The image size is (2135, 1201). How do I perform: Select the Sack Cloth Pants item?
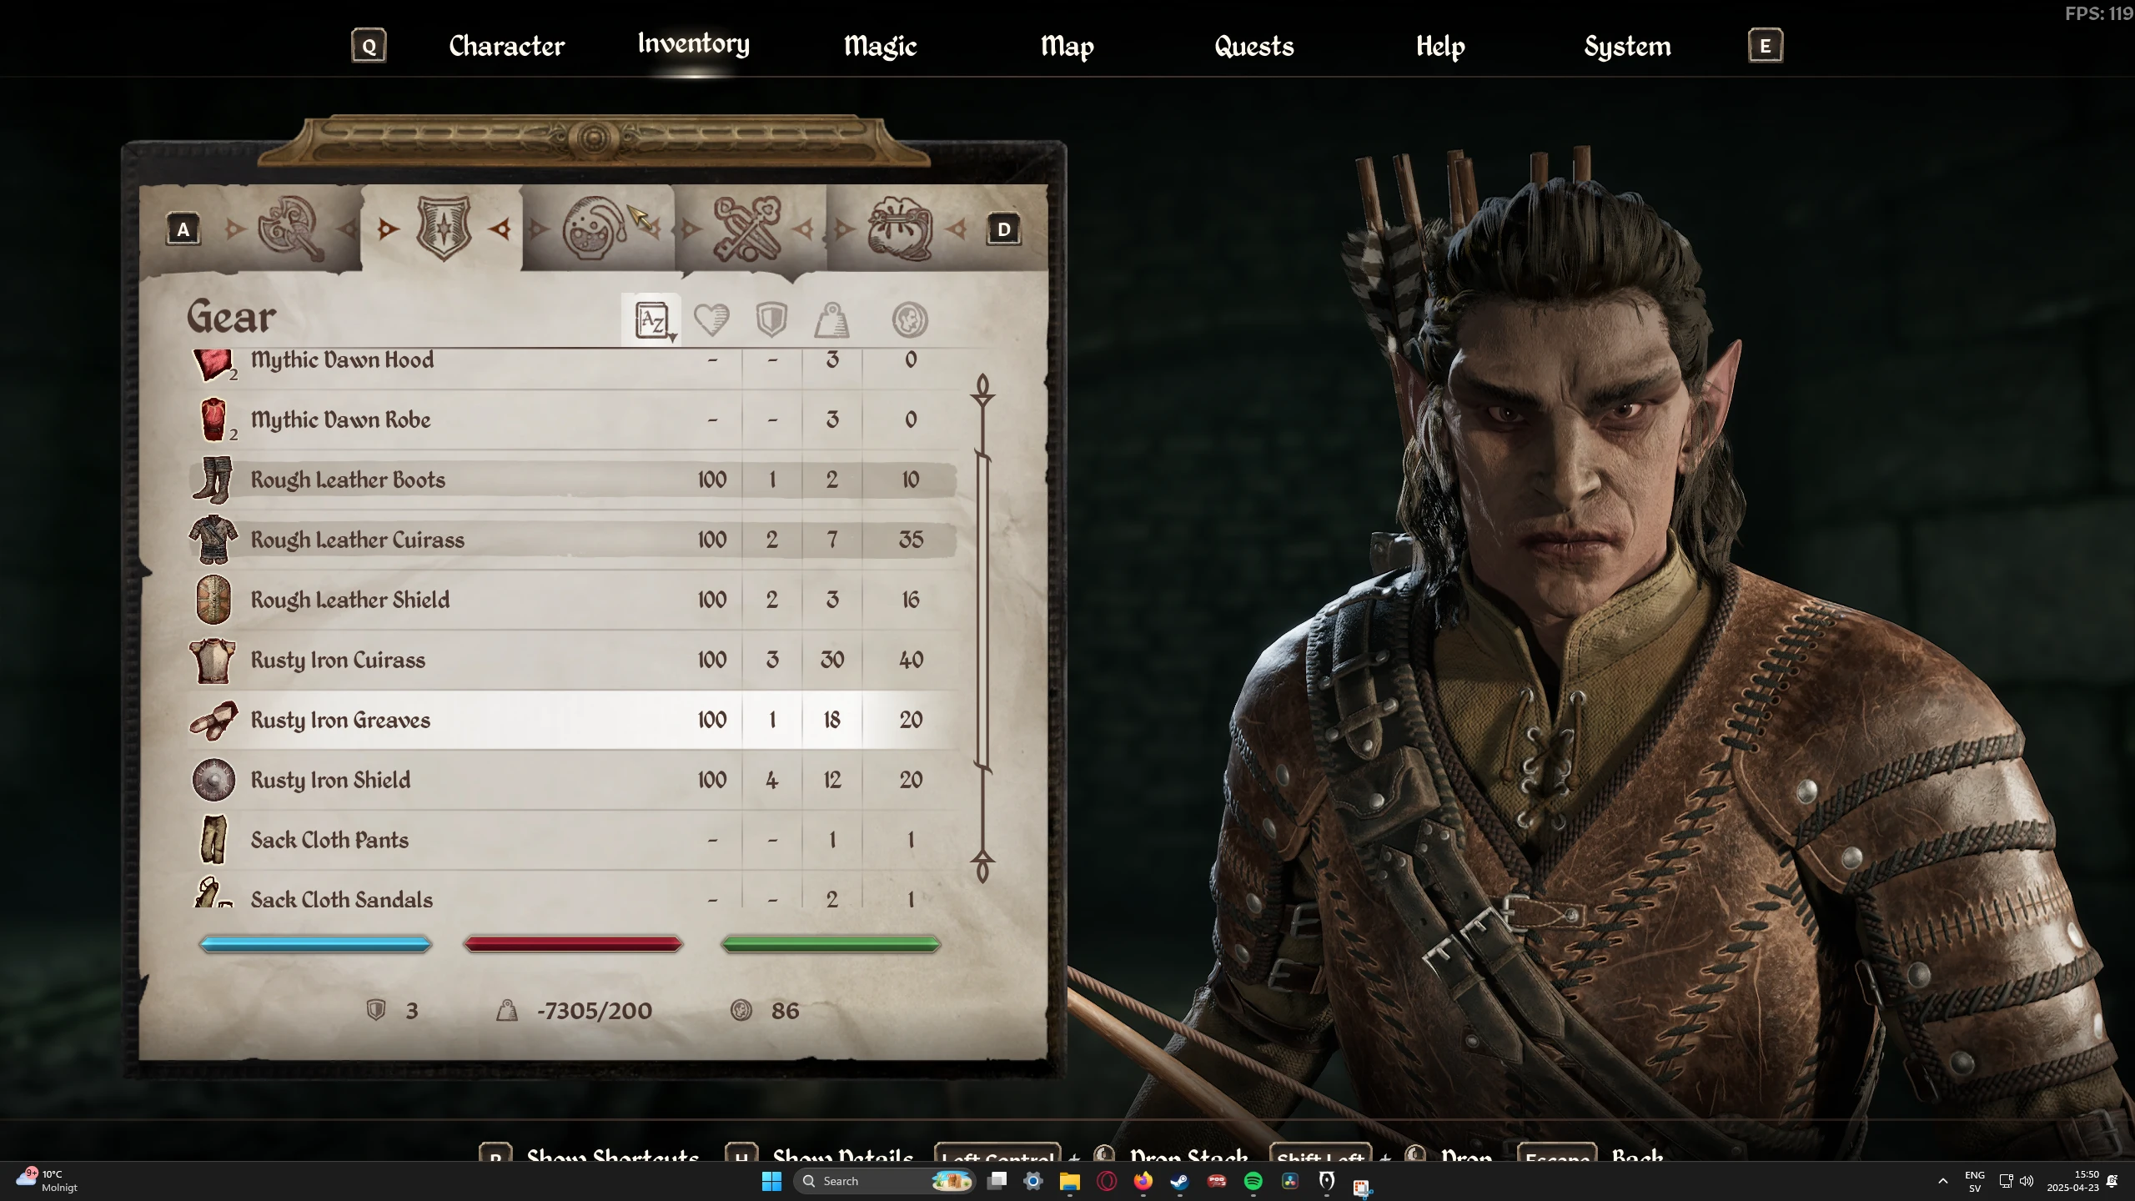point(572,840)
